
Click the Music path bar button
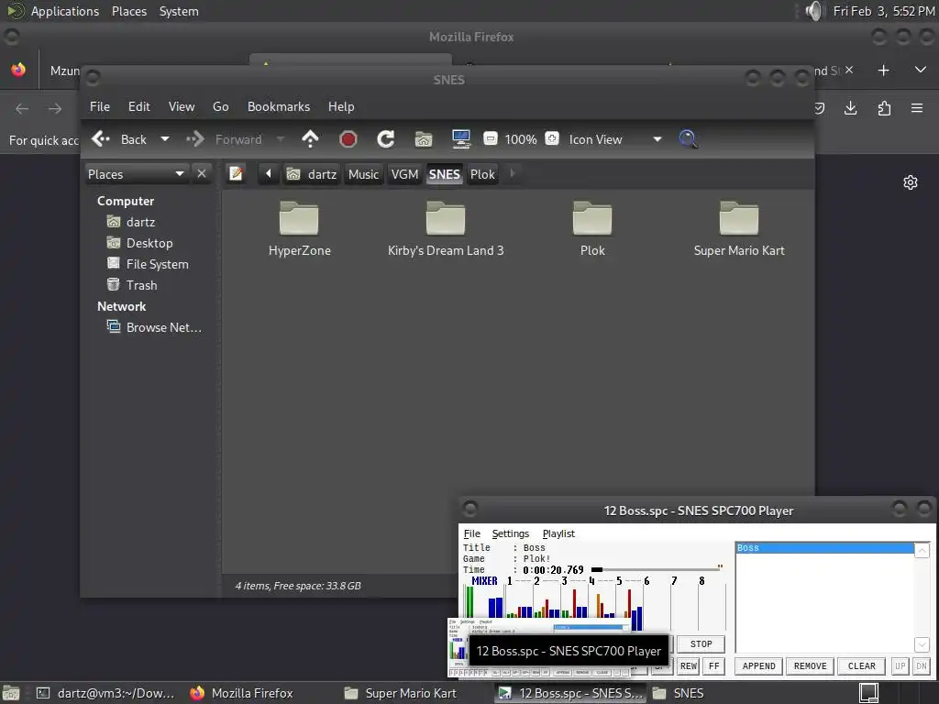[363, 174]
